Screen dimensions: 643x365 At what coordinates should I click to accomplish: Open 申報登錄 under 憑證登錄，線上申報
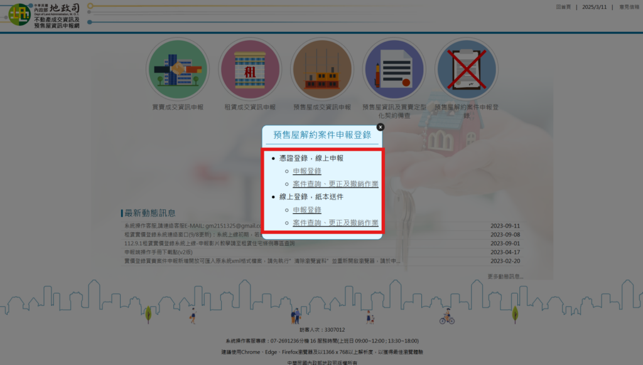point(307,170)
